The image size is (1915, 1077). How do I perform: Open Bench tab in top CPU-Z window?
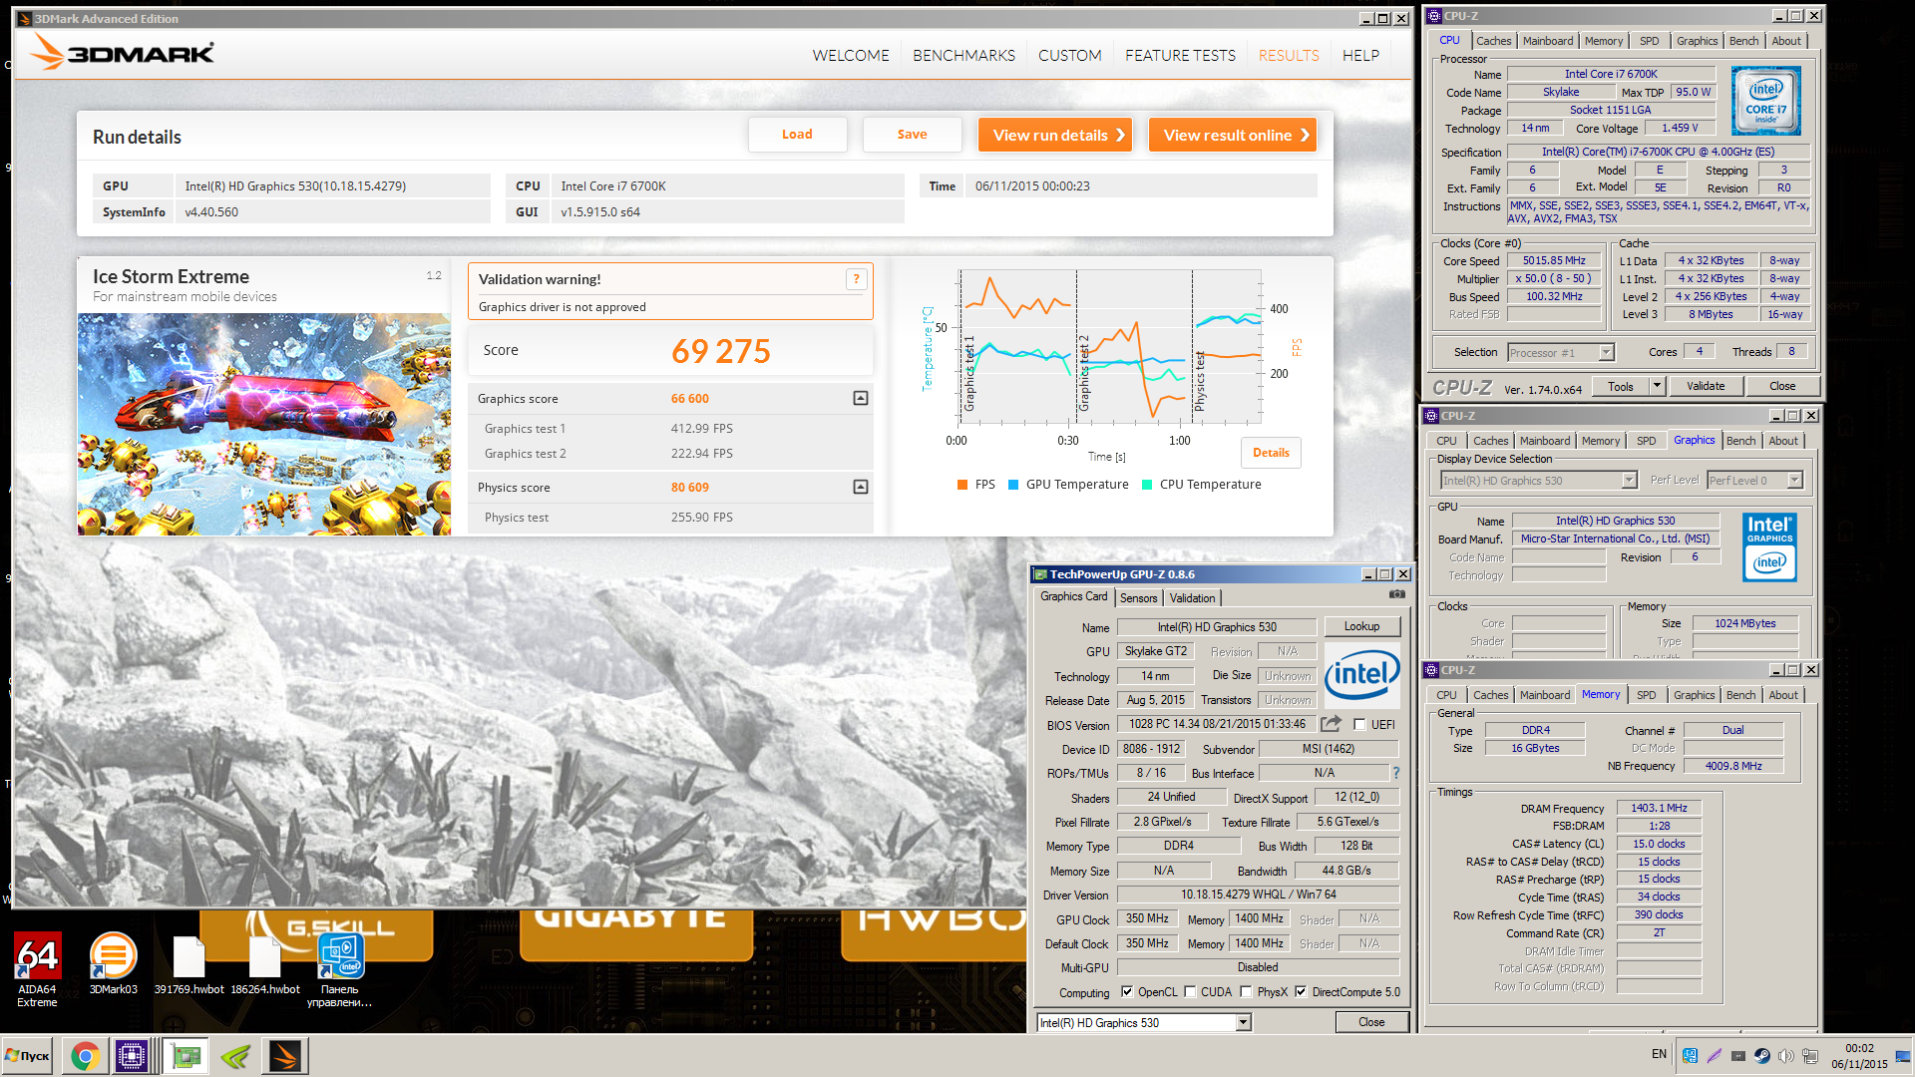tap(1743, 41)
